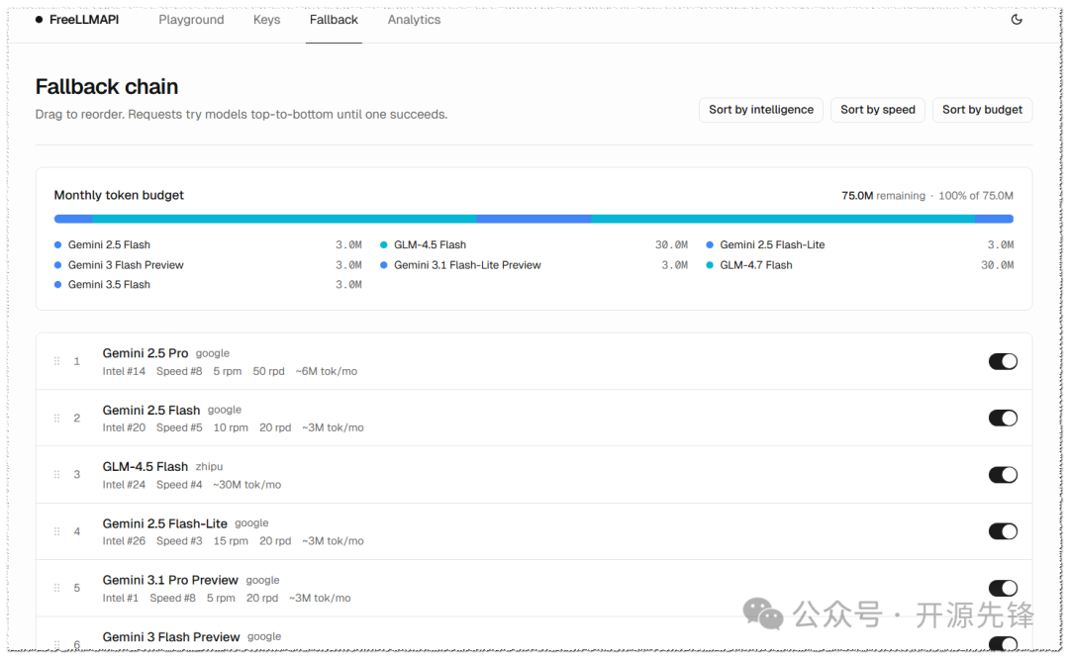
Task: Click the FreeLLMAPI logo
Action: tap(77, 20)
